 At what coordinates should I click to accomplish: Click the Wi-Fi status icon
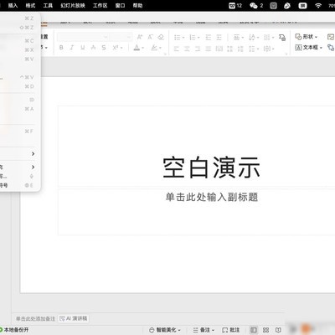tap(318, 5)
